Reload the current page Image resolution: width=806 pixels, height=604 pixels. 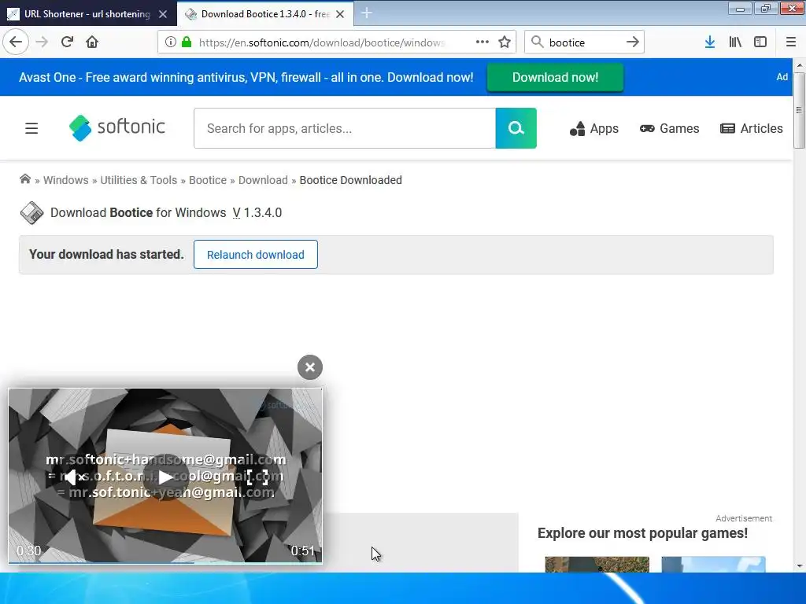[67, 42]
